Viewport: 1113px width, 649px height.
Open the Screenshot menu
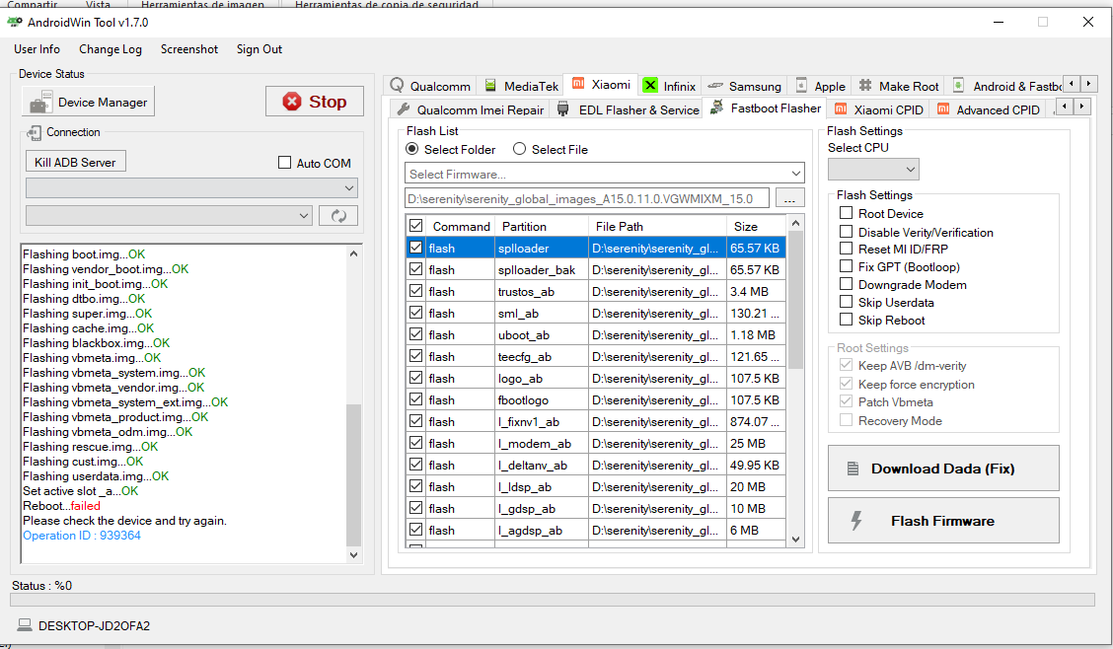coord(189,49)
